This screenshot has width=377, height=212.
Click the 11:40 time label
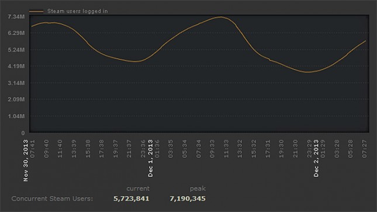coord(60,149)
